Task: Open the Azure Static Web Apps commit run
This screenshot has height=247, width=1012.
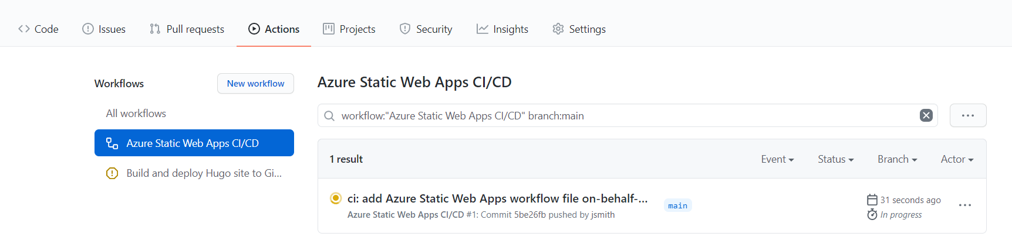Action: (497, 199)
